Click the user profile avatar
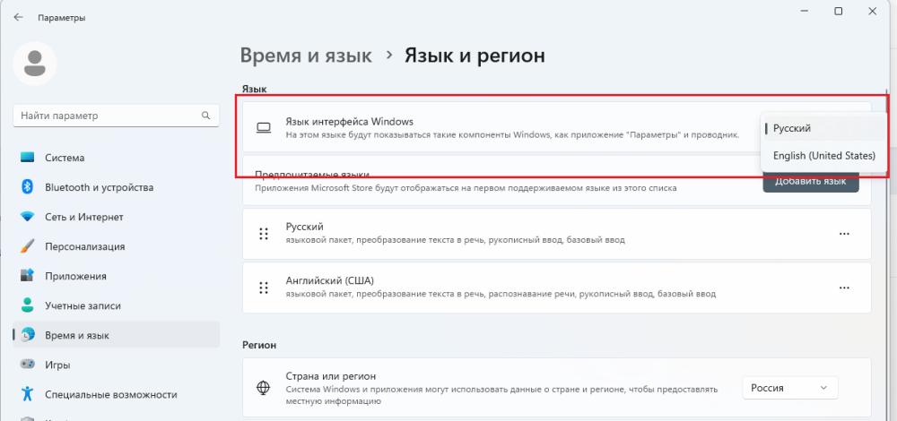 pos(36,63)
